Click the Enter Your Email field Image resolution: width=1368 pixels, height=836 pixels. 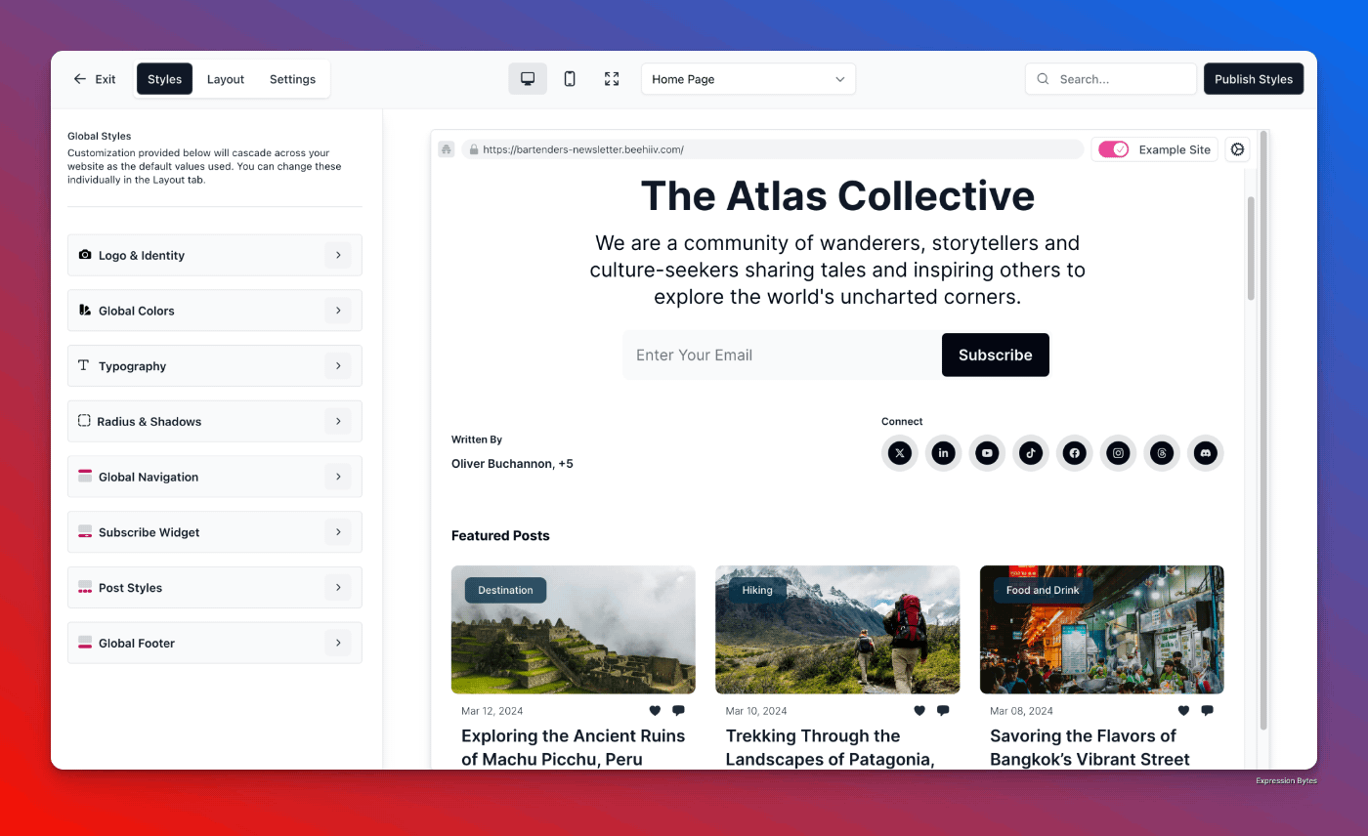pos(780,355)
